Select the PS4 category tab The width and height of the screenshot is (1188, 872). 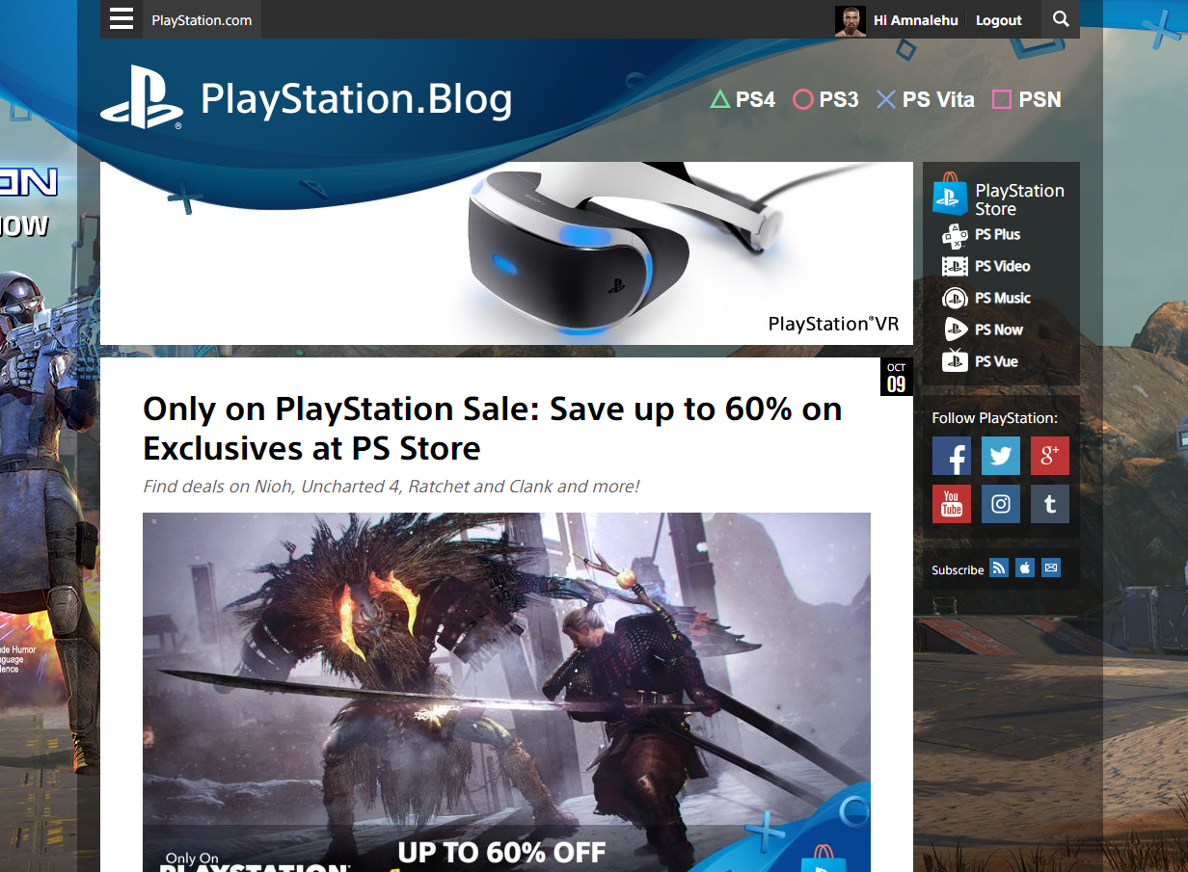click(742, 99)
